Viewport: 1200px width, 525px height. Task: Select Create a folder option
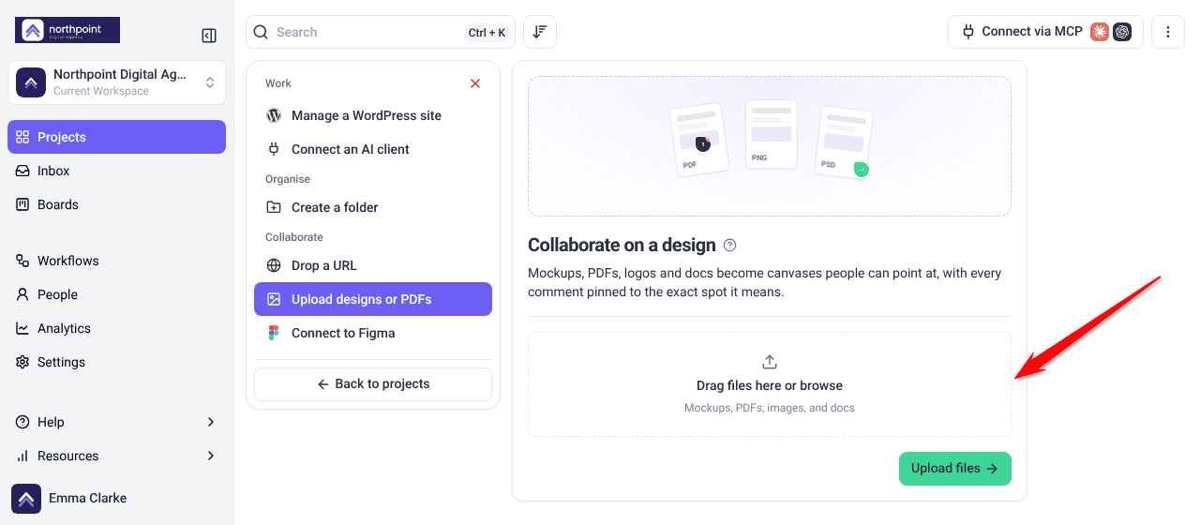point(373,207)
